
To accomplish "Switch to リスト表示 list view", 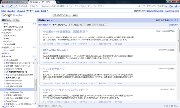I will coord(174,20).
